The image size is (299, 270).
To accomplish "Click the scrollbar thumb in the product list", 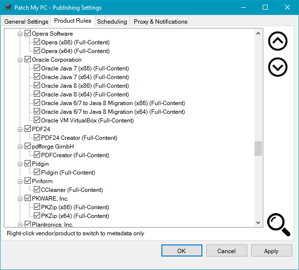I will coord(258,148).
